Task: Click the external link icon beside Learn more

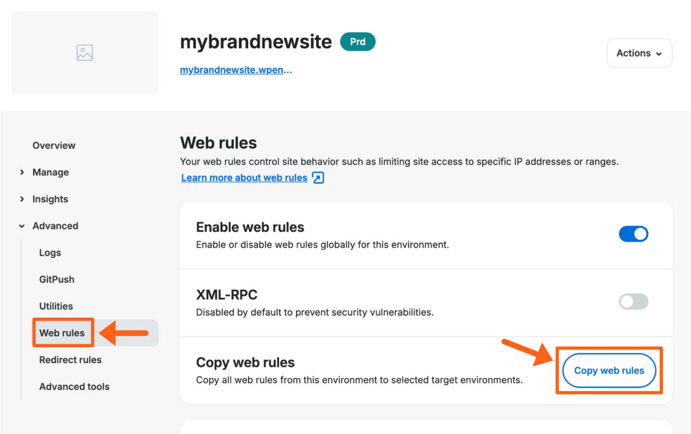Action: click(318, 178)
